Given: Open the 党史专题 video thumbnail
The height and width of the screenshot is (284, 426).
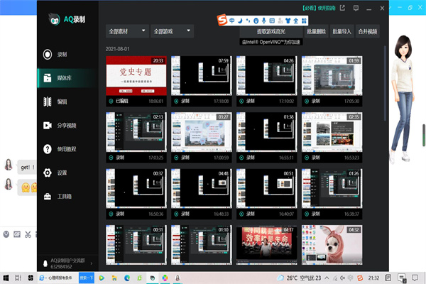Looking at the screenshot, I should pos(135,76).
